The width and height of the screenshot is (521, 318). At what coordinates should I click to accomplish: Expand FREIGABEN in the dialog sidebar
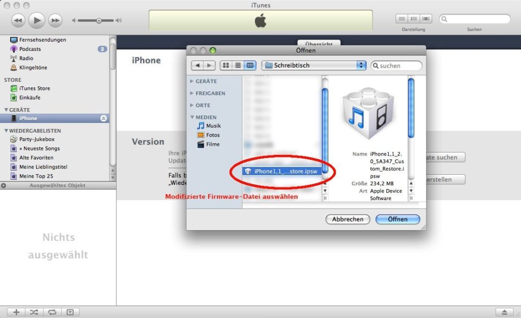pyautogui.click(x=192, y=93)
